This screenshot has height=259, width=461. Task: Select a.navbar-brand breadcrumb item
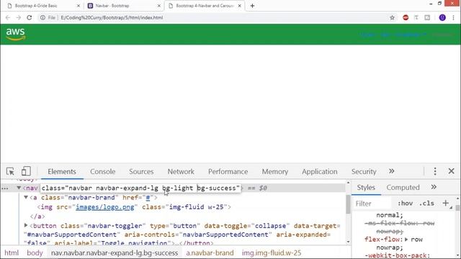pyautogui.click(x=210, y=253)
